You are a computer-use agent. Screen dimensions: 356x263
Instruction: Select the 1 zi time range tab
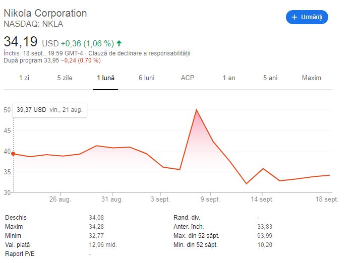[x=24, y=78]
